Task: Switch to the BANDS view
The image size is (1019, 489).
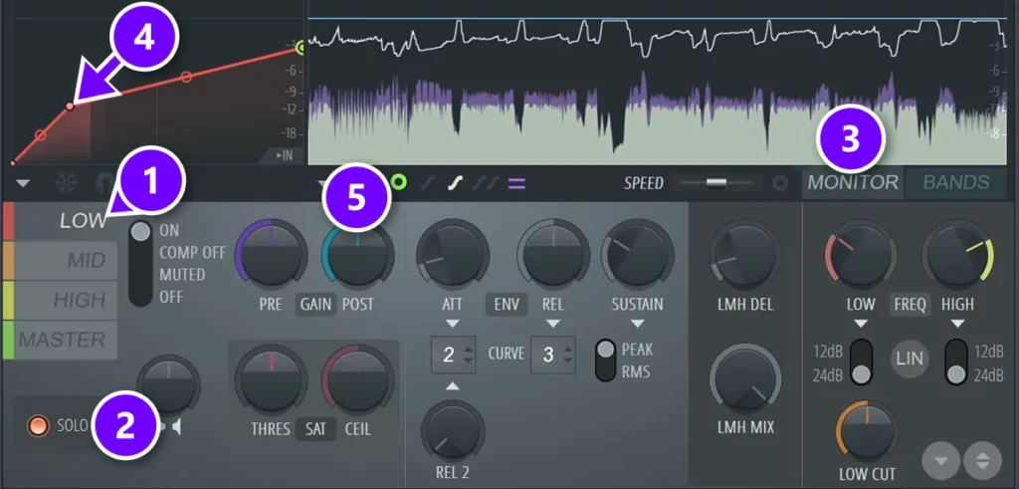Action: [x=956, y=182]
